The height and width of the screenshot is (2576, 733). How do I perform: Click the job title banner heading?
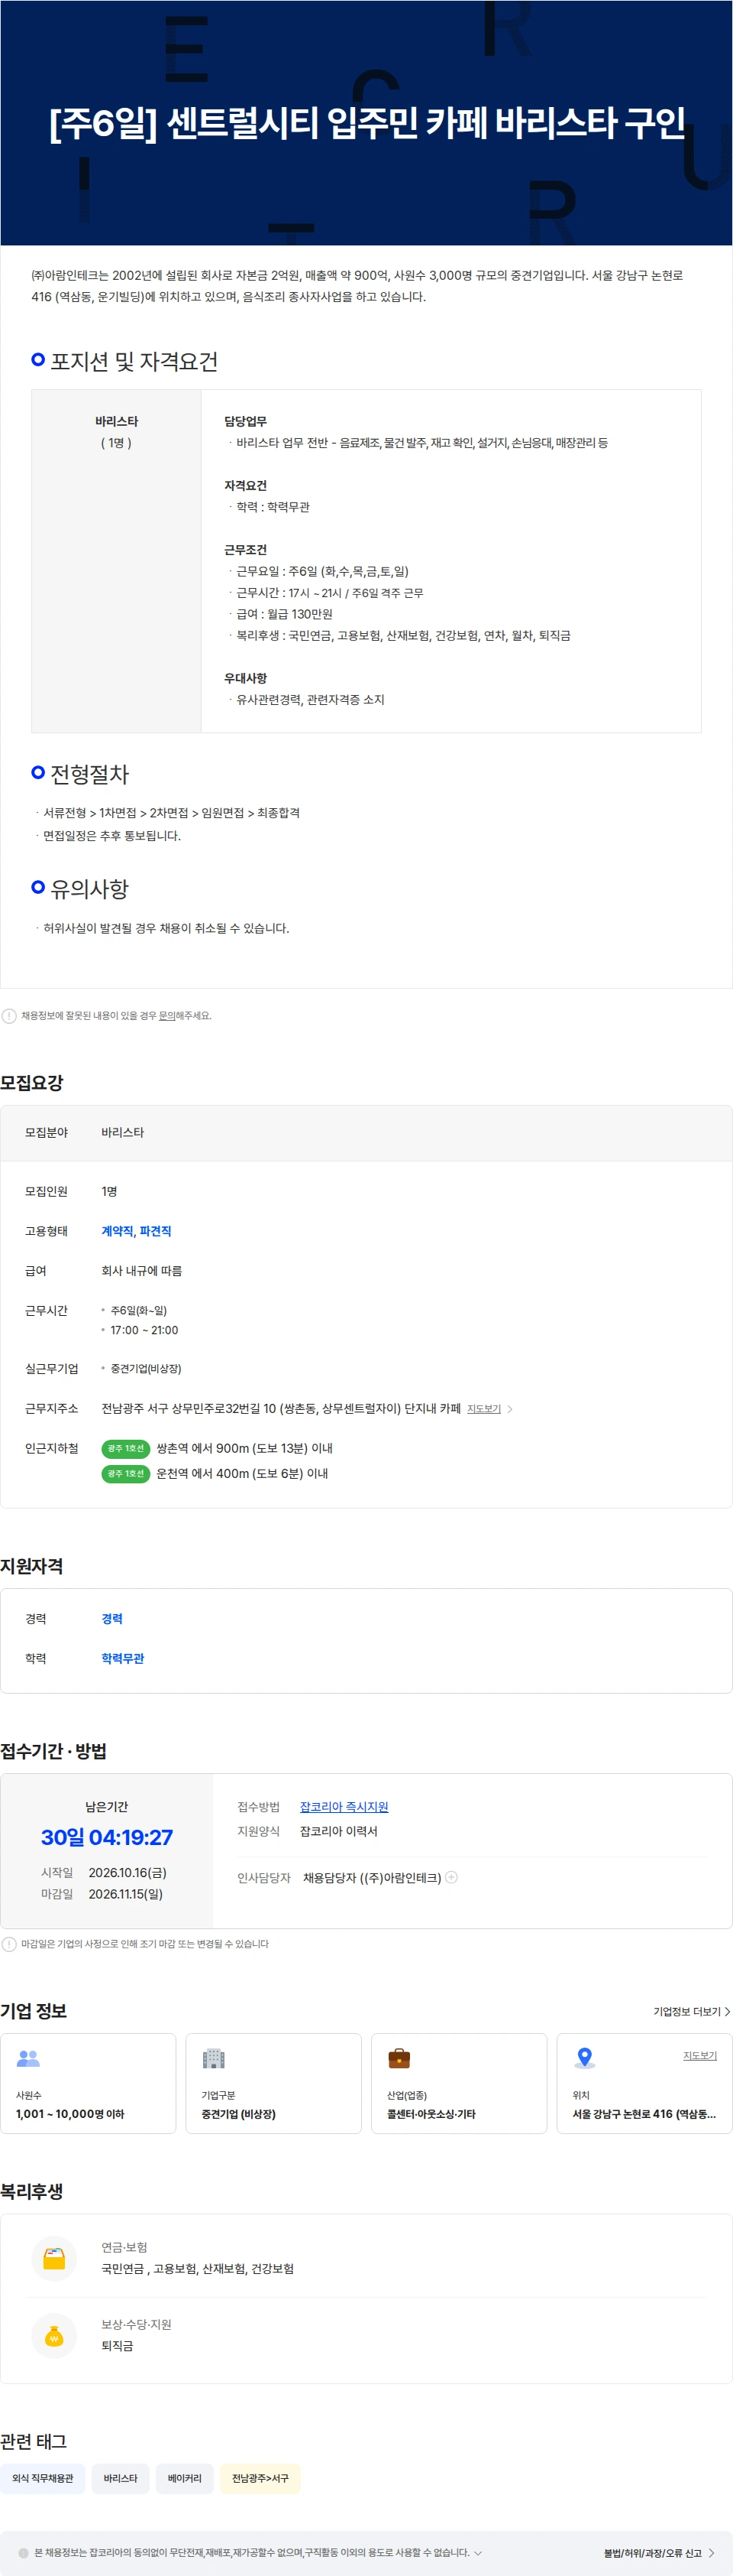366,123
